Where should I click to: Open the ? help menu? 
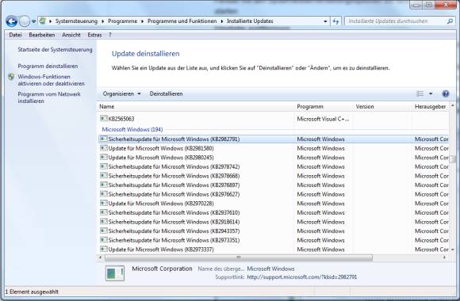109,35
